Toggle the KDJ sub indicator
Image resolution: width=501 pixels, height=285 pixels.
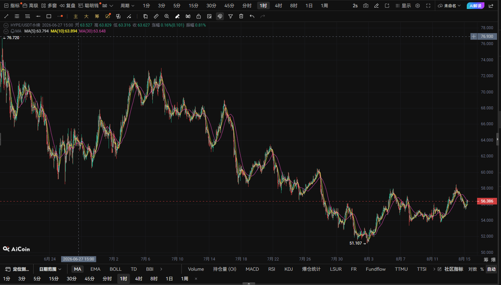coord(289,269)
